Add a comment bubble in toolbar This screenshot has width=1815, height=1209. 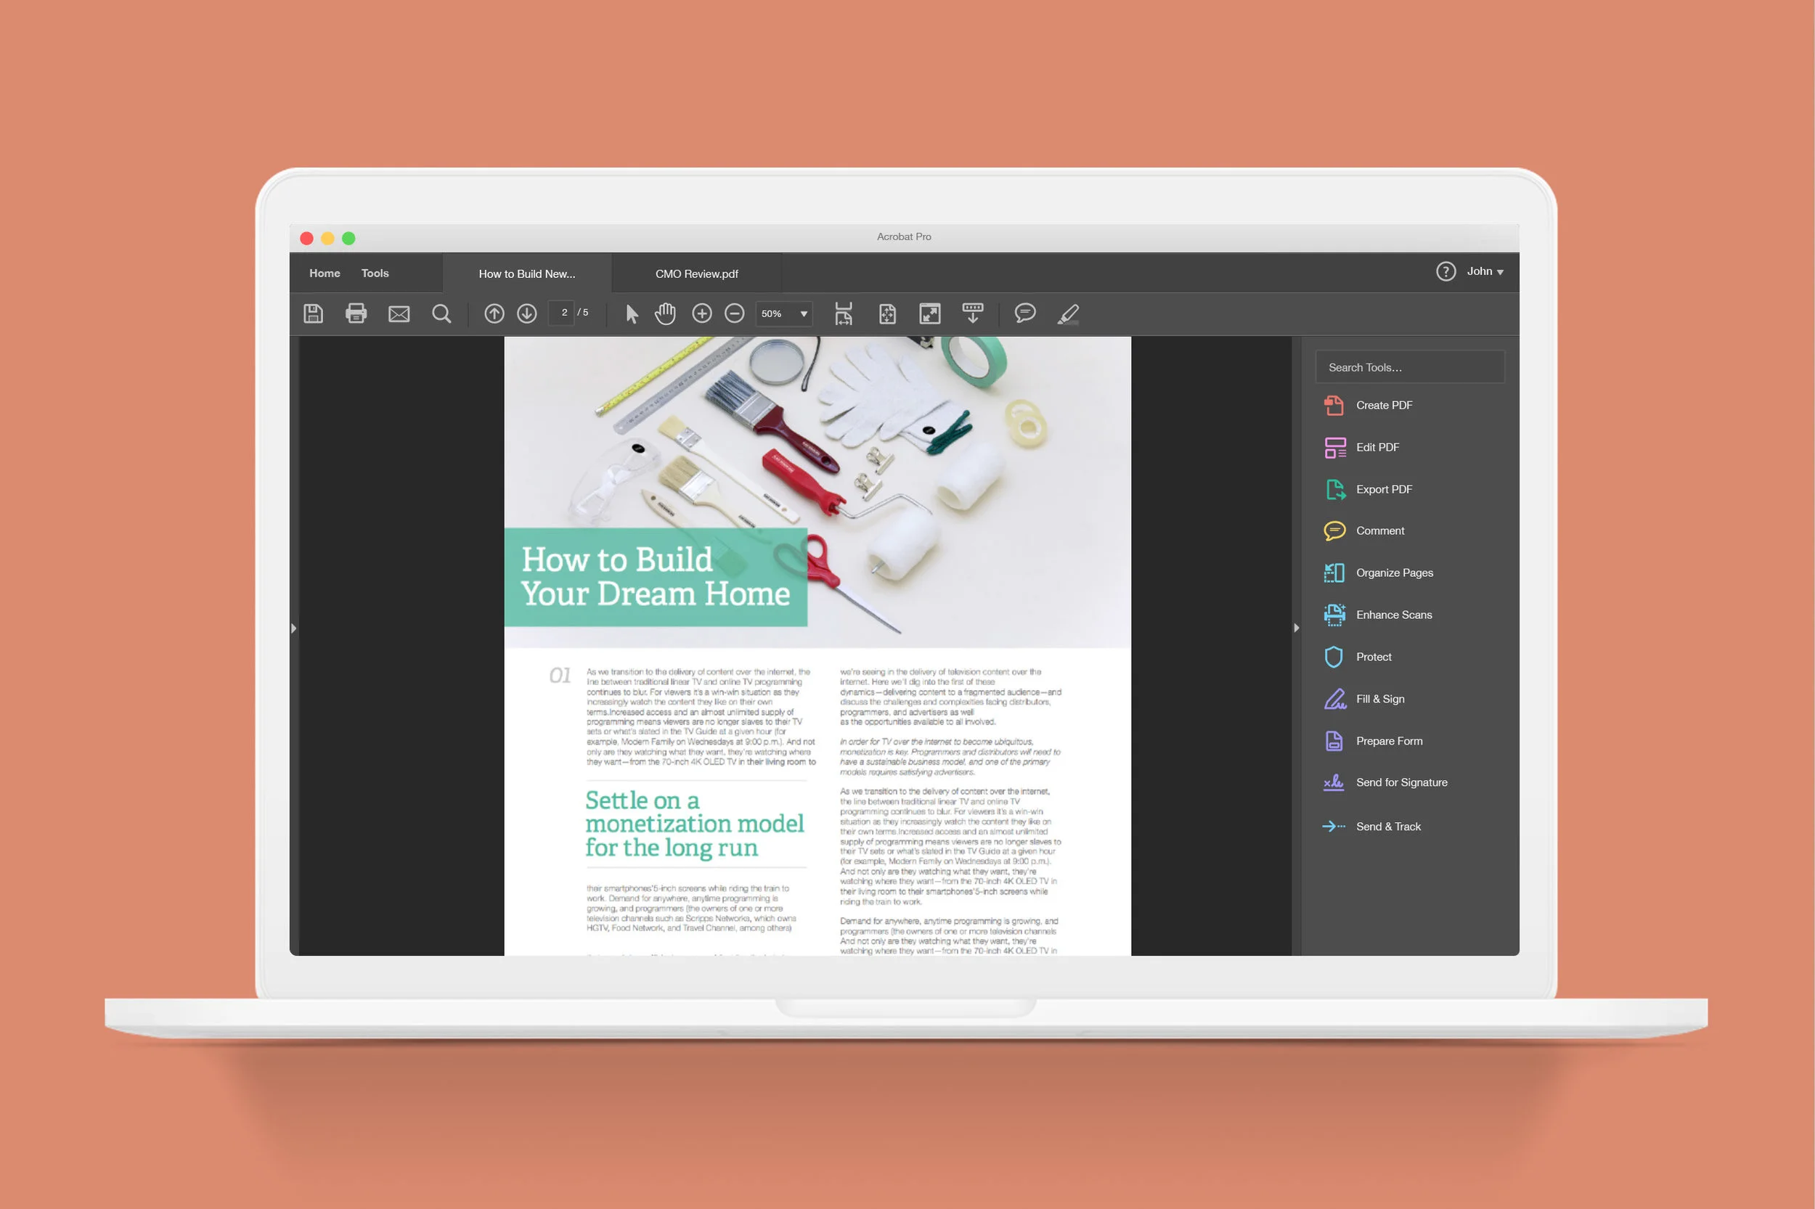pos(1024,313)
